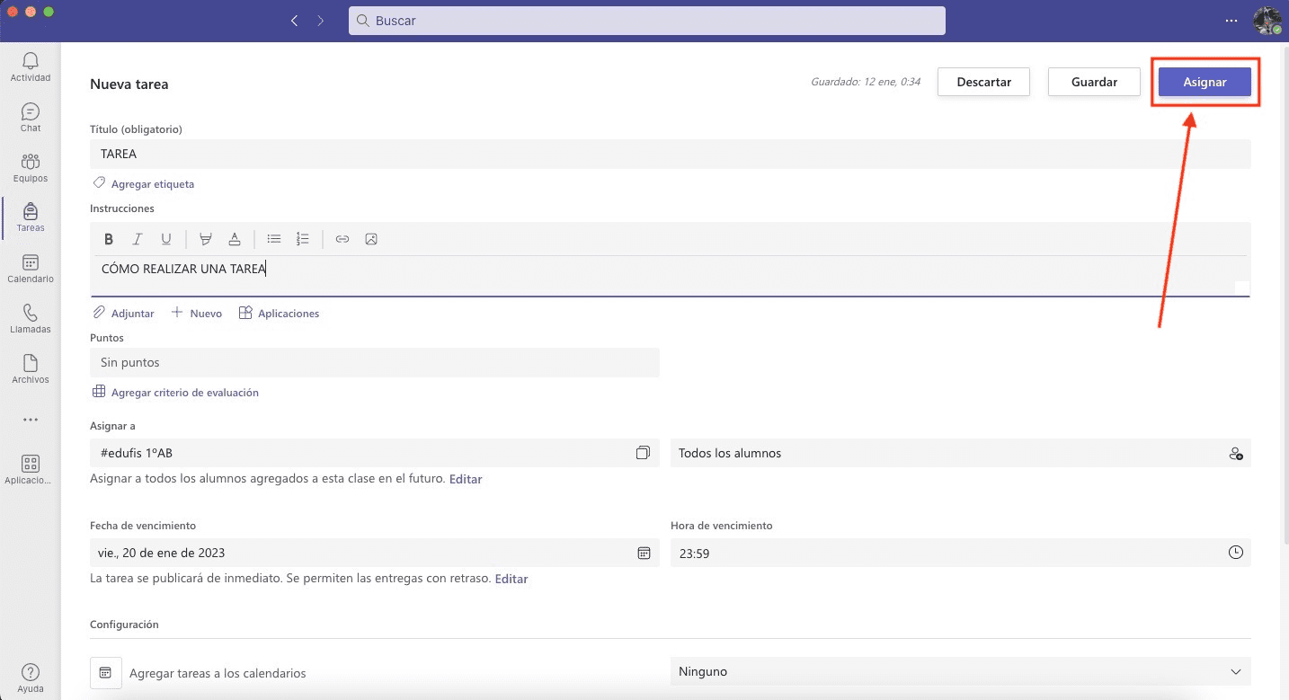Click the Asignar button
The image size is (1289, 700).
coord(1205,82)
